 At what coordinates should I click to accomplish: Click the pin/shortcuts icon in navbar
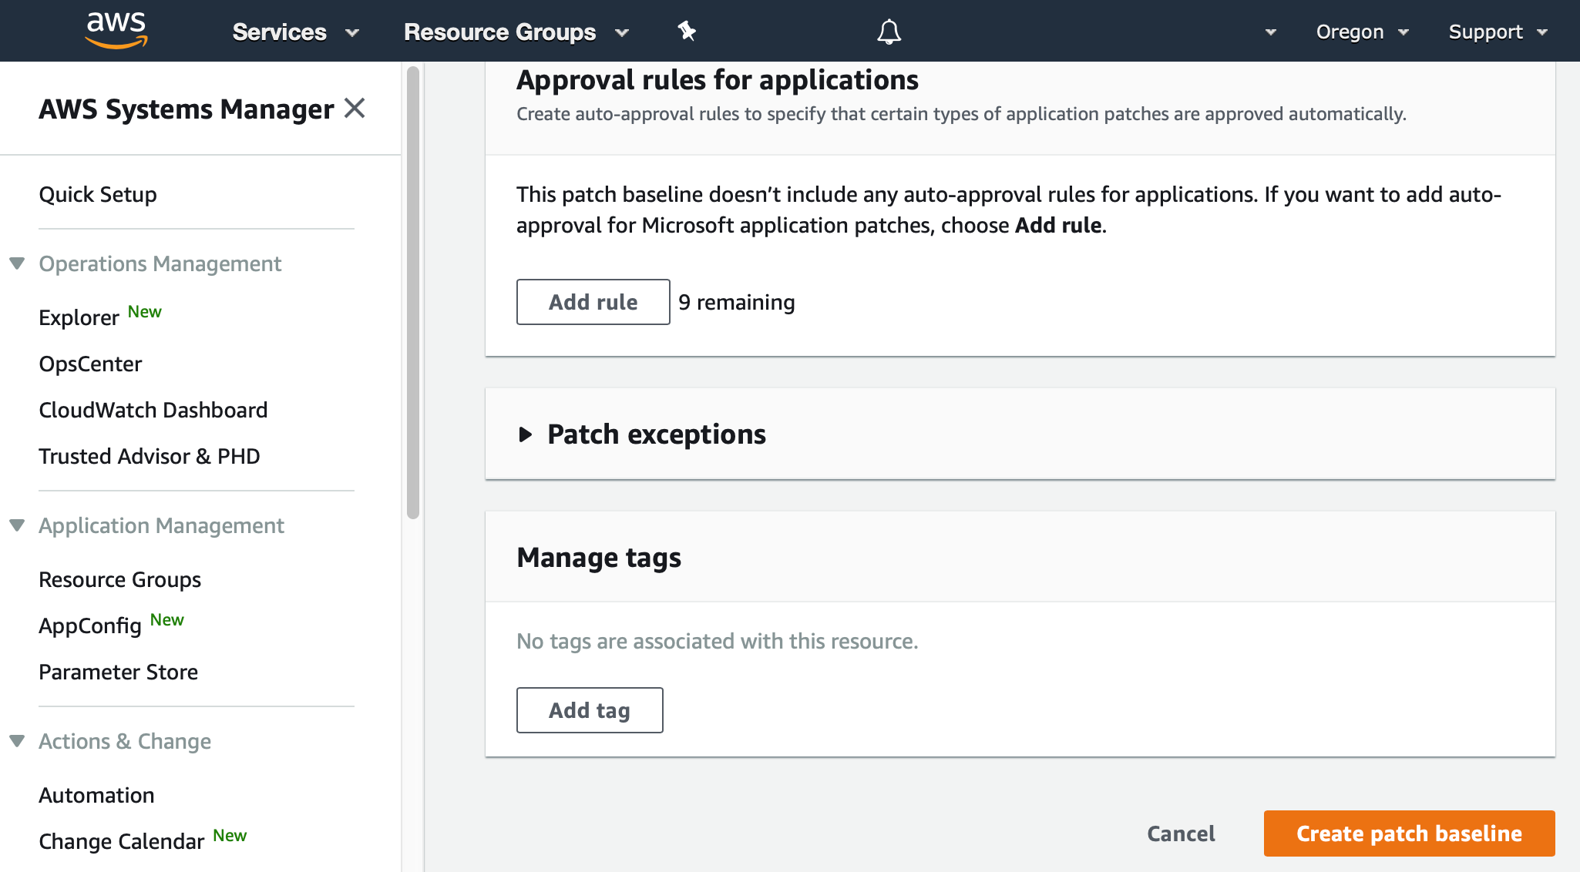coord(685,31)
